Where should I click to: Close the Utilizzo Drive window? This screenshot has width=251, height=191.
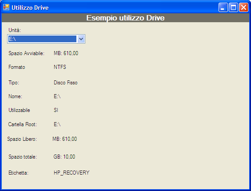coord(243,8)
